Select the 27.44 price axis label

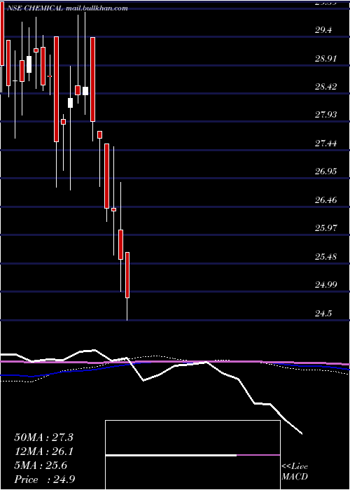326,143
